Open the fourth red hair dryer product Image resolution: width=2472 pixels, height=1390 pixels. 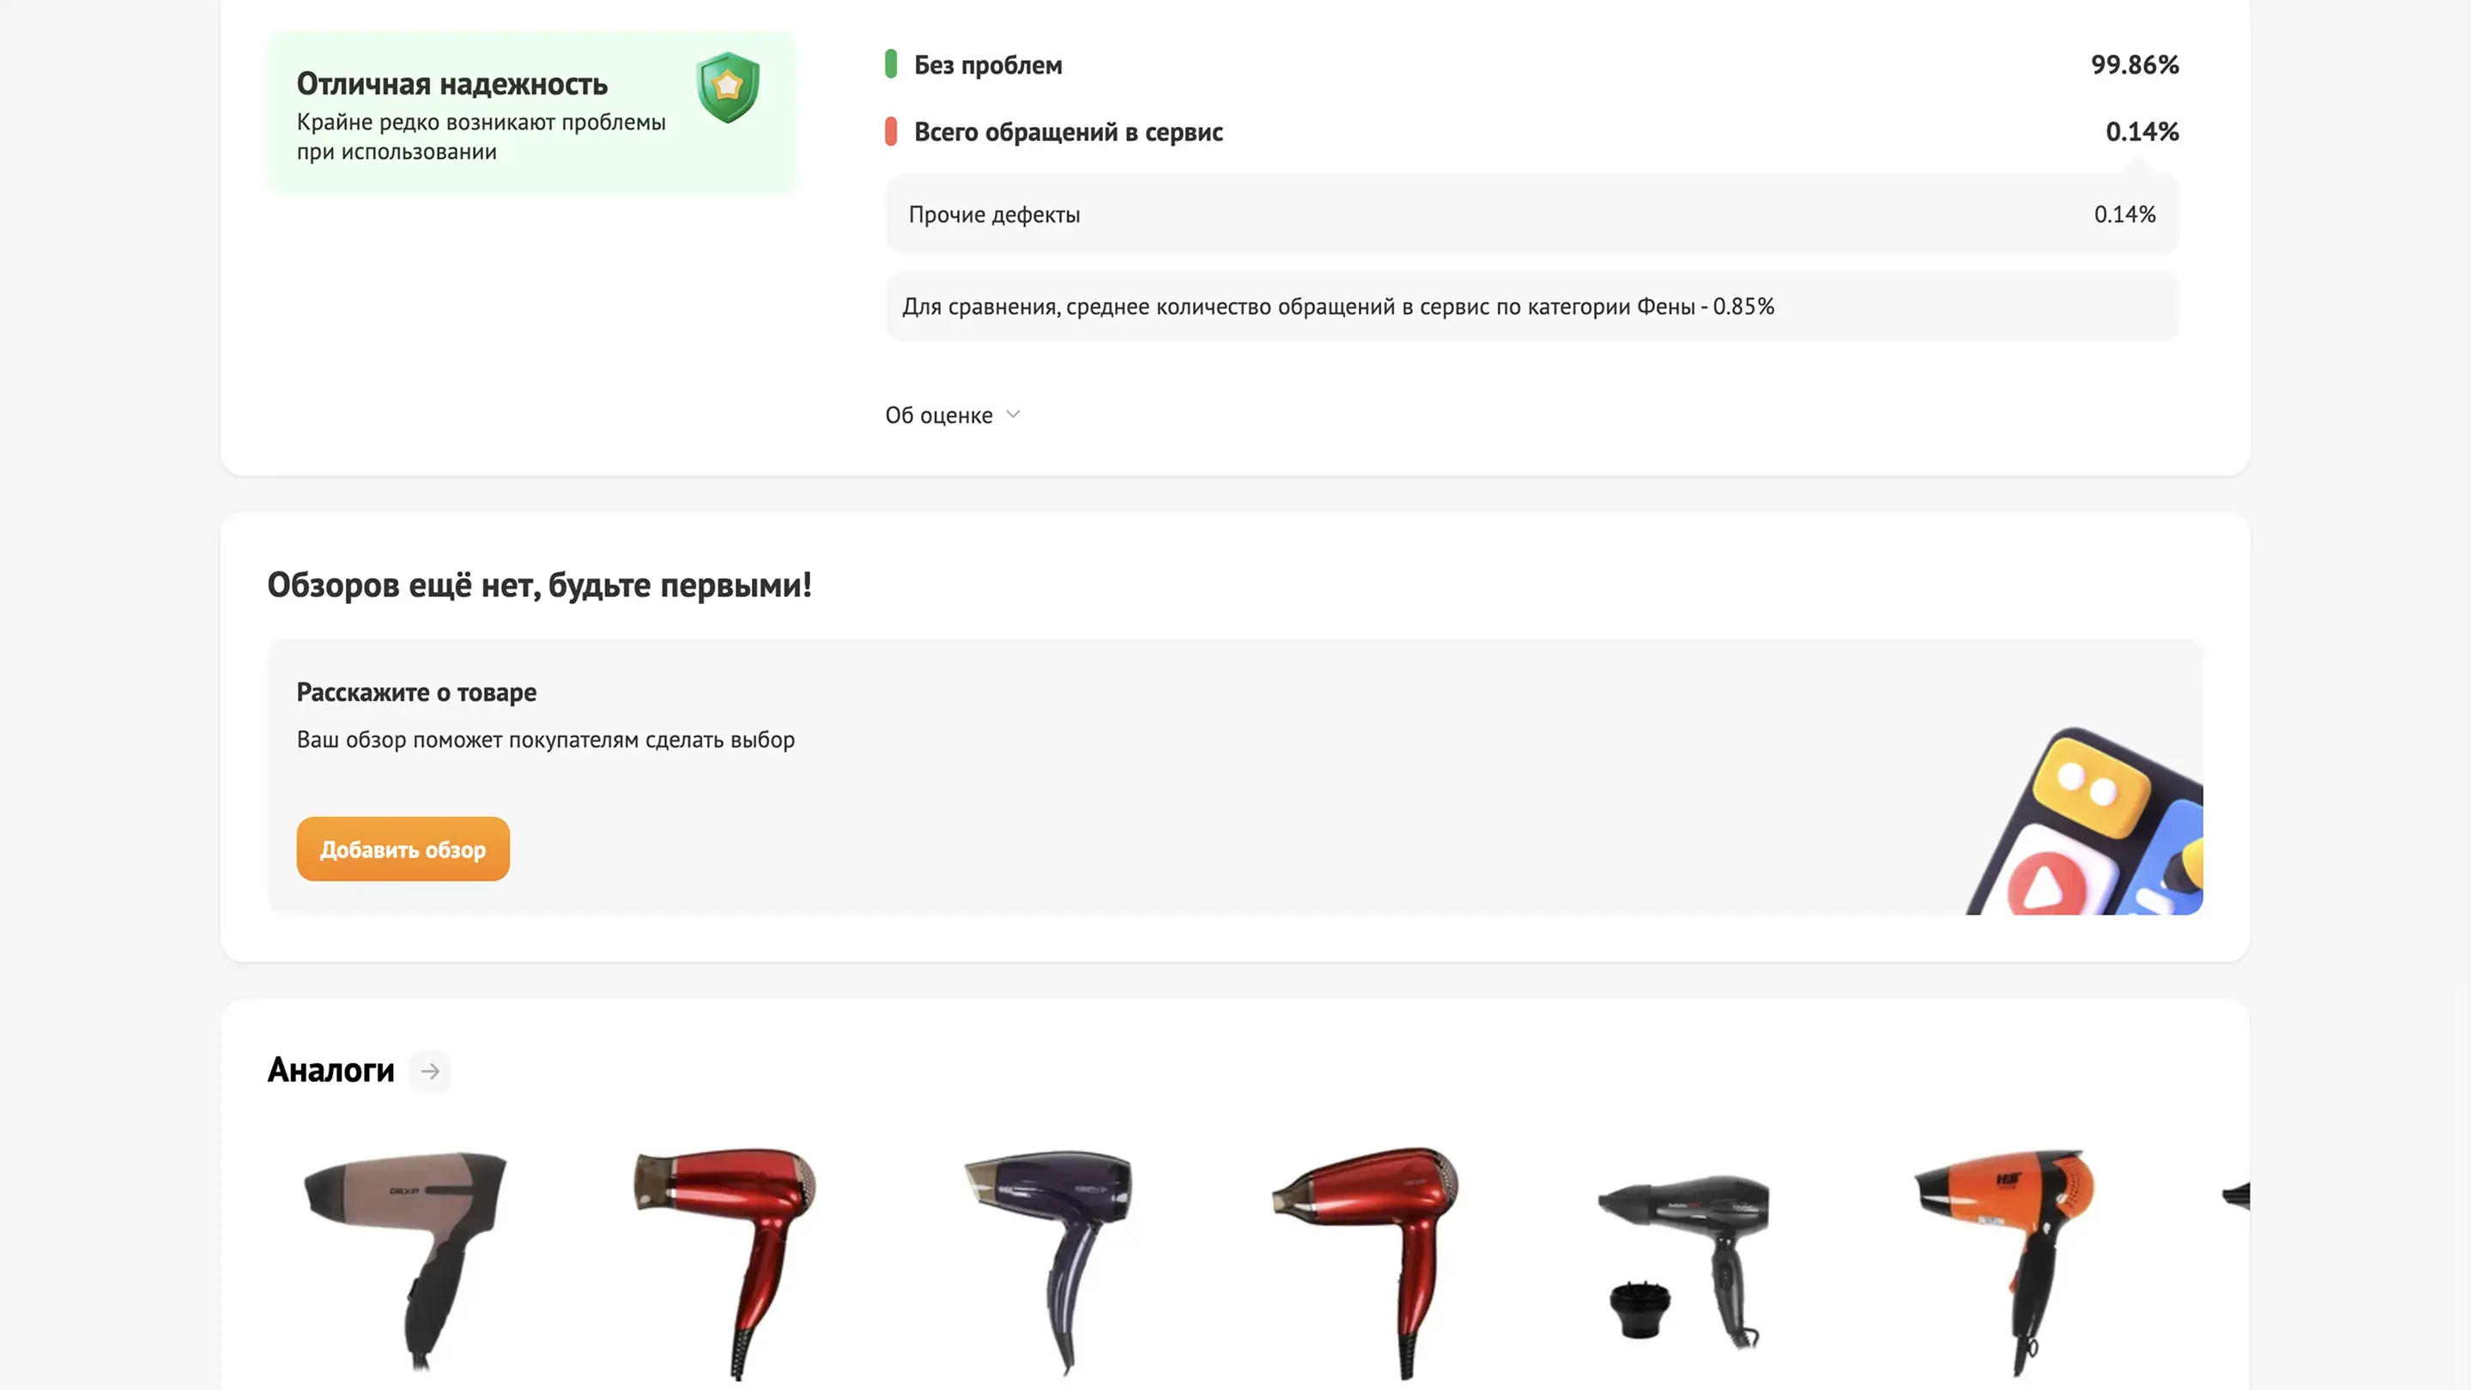(x=1366, y=1260)
